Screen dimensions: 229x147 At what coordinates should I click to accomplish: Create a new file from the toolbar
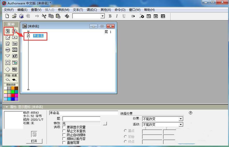click(7, 16)
